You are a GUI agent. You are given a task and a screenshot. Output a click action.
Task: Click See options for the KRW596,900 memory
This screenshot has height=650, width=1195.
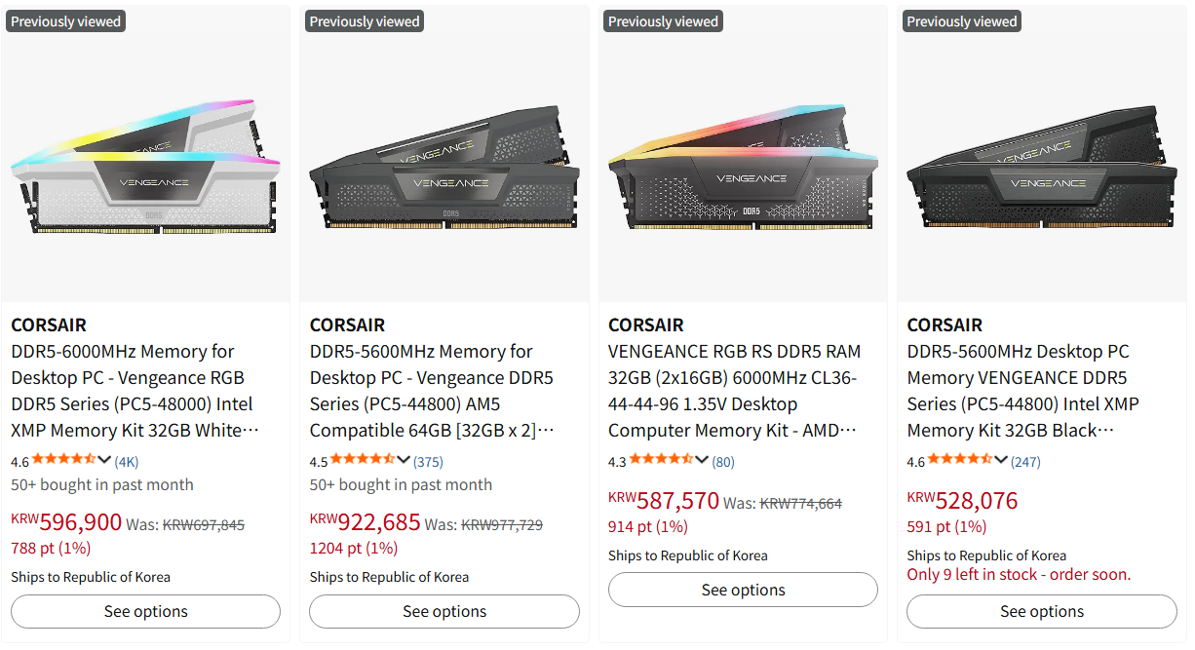(x=146, y=612)
